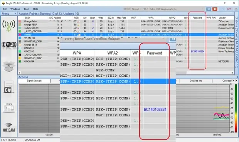Image resolution: width=239 pixels, height=142 pixels.
Task: Open the OWISAM sidebar icon
Action: point(9,127)
